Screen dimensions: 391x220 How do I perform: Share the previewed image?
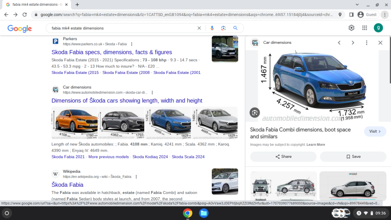283,156
